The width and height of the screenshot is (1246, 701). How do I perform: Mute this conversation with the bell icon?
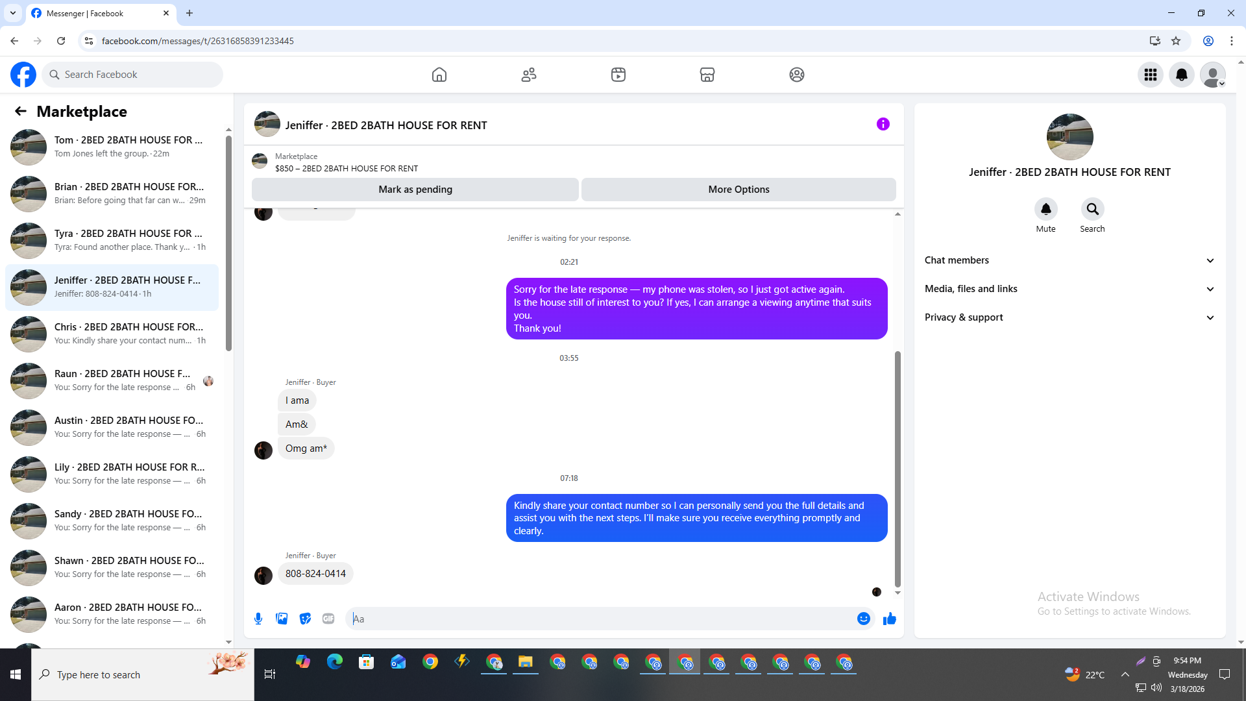[x=1045, y=209]
